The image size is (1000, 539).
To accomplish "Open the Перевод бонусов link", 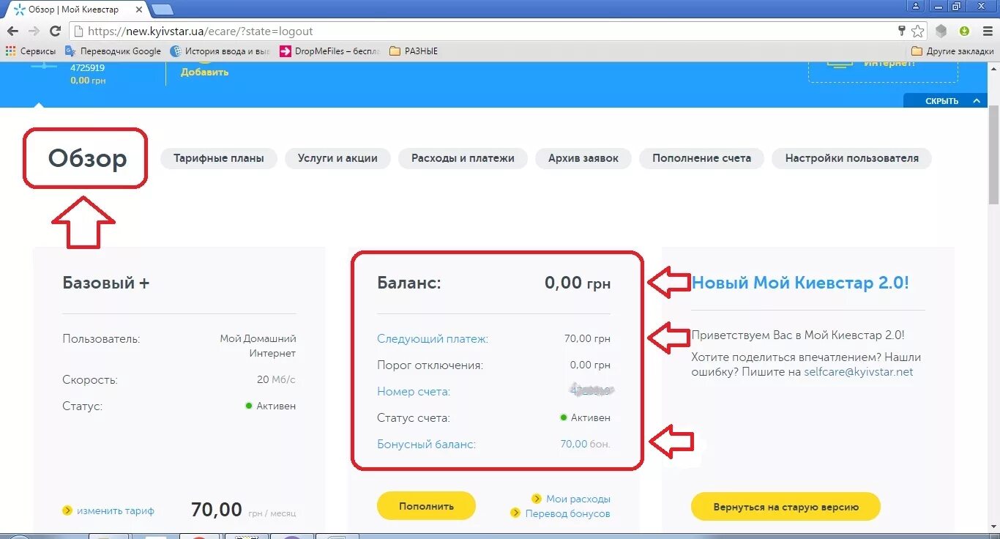I will [567, 513].
